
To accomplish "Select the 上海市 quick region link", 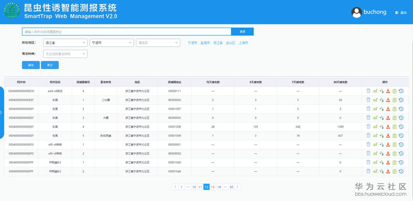I will 244,42.
